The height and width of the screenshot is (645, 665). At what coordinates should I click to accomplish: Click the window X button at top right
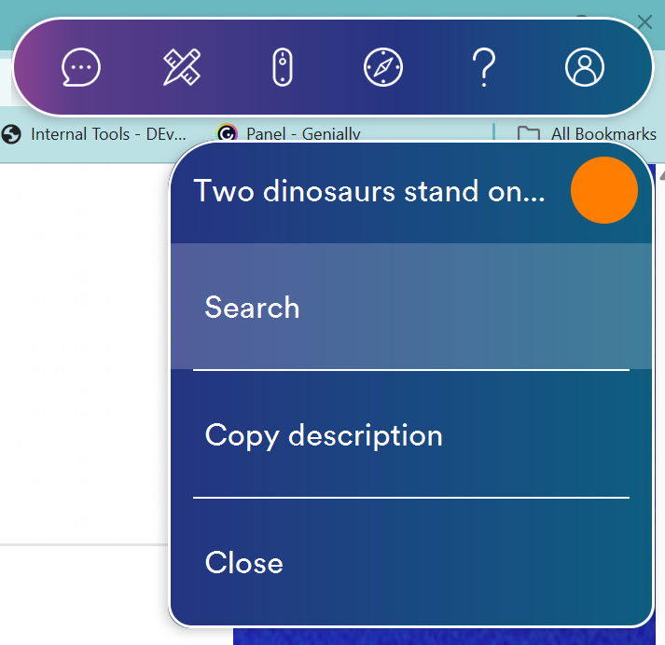(644, 21)
